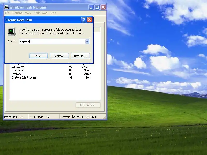Open the Options menu in Task Manager

click(17, 13)
